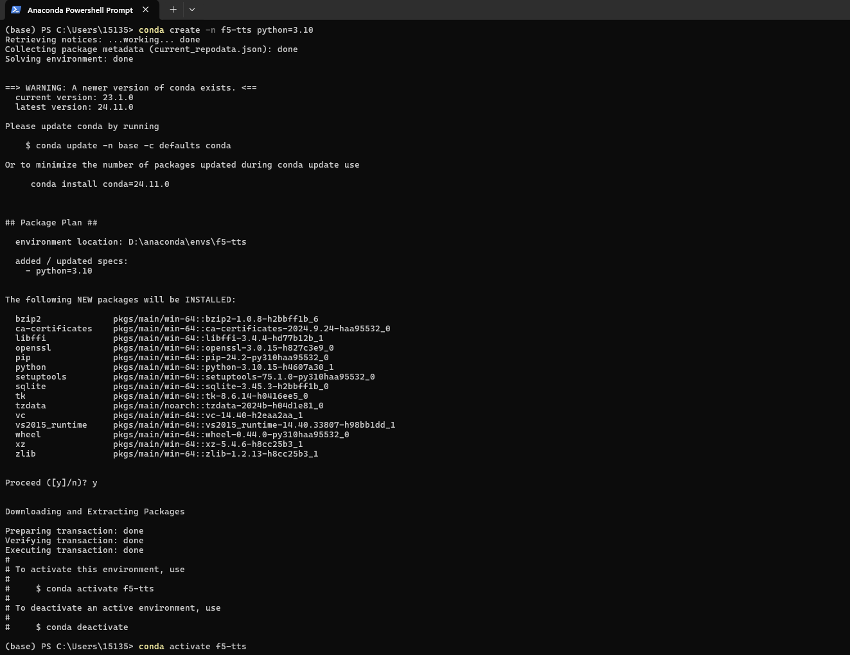Viewport: 850px width, 655px height.
Task: Click the 'conda create -n f5-tts python=3.10' command
Action: tap(226, 30)
